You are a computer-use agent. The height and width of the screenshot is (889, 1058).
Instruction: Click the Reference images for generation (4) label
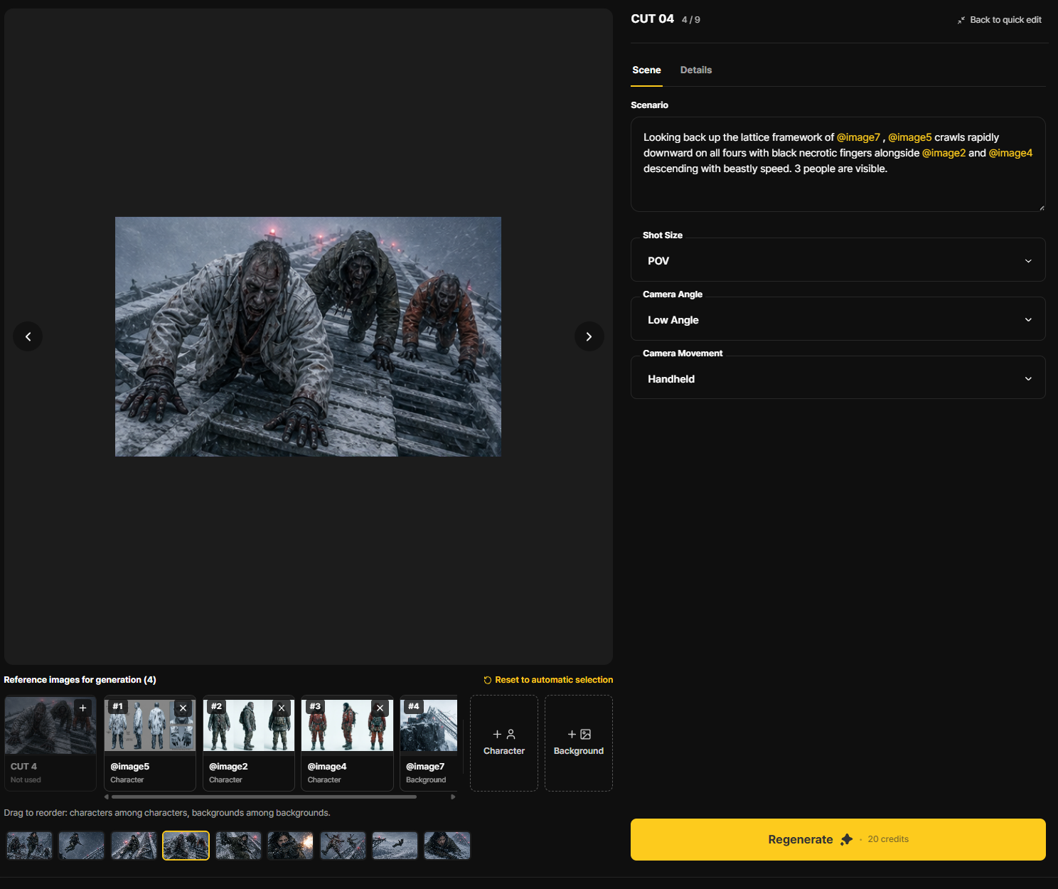pos(80,680)
